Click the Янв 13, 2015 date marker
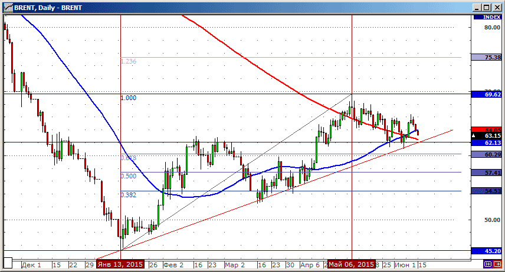Viewport: 505px width, 272px height. coord(120,264)
